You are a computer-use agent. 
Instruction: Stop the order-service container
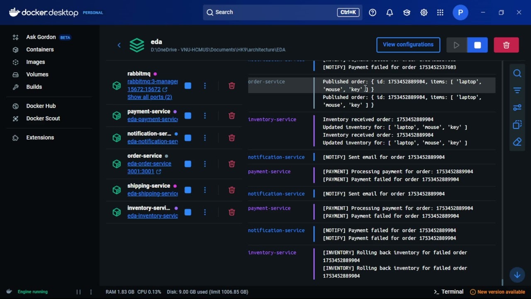(x=188, y=164)
